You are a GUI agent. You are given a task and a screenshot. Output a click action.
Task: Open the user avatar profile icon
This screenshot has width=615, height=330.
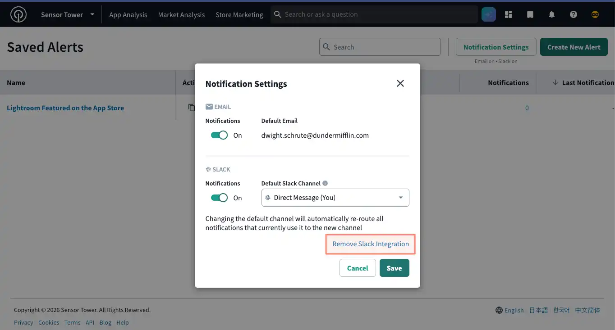[x=595, y=14]
